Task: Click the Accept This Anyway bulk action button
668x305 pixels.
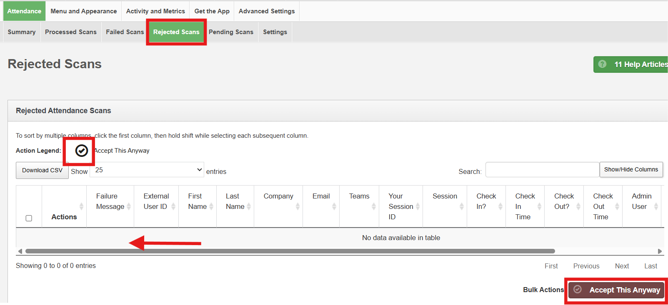Action: [618, 290]
